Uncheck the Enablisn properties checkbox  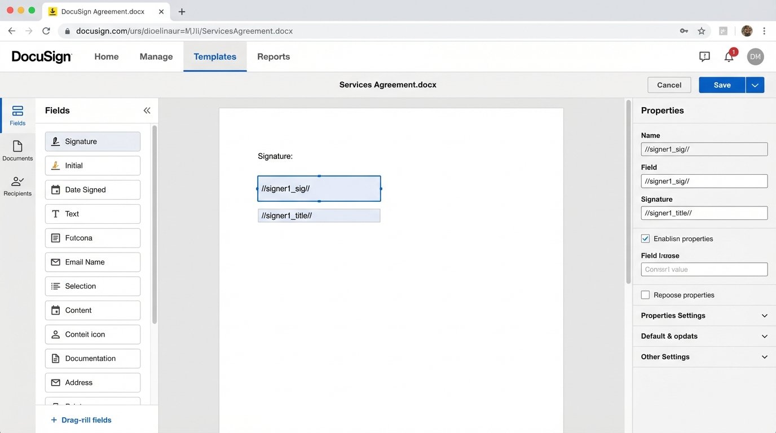click(645, 238)
